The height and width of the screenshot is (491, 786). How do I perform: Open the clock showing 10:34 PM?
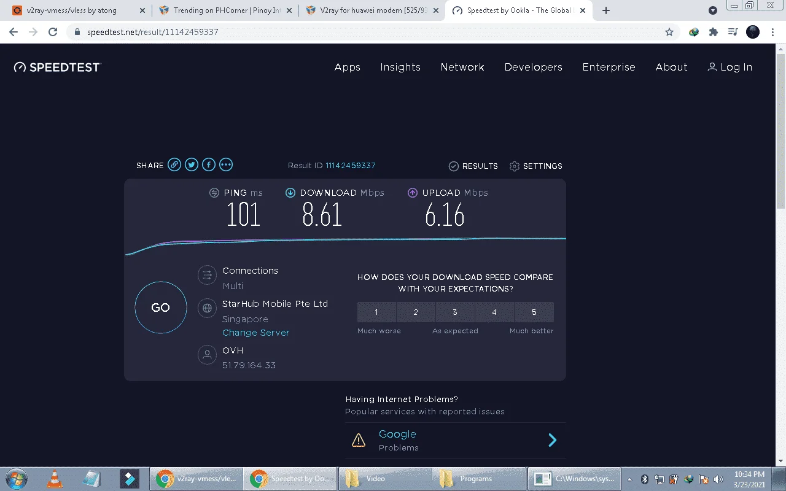[749, 479]
